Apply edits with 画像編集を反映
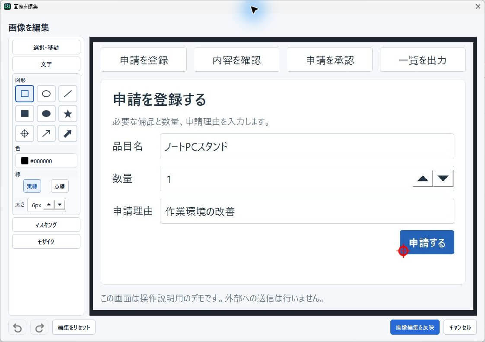 click(x=415, y=327)
